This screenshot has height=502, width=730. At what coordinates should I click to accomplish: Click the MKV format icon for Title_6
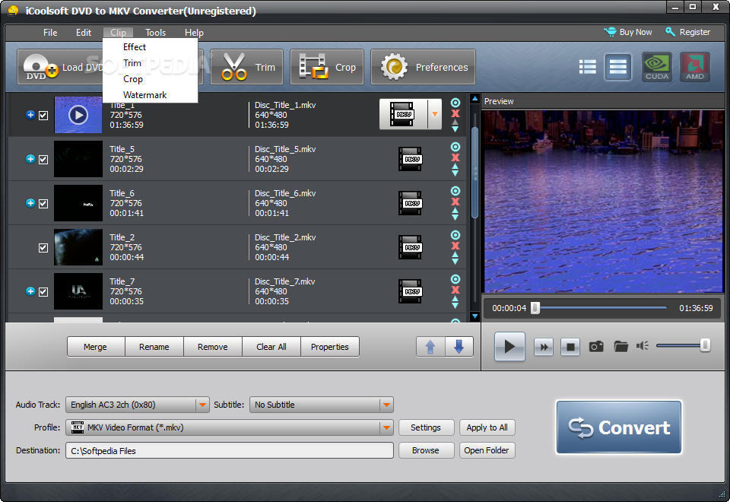click(410, 204)
